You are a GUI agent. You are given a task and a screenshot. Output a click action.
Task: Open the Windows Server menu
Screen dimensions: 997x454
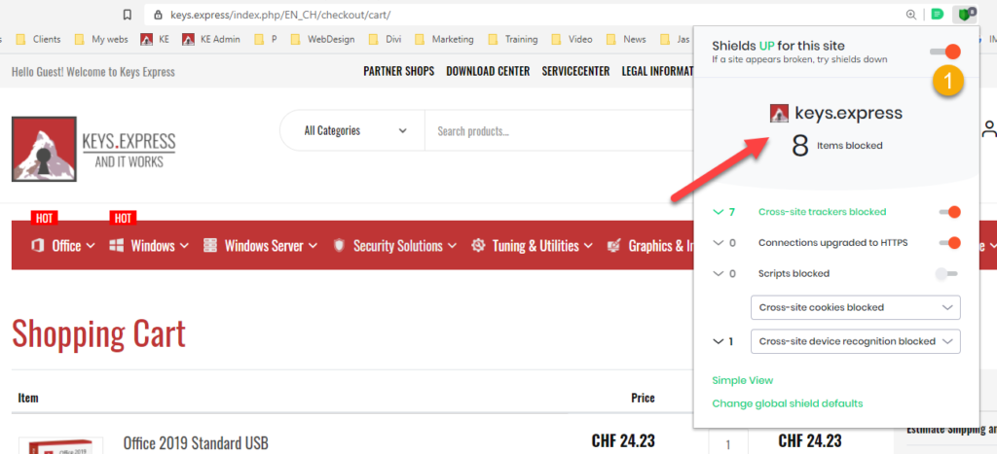(x=261, y=246)
